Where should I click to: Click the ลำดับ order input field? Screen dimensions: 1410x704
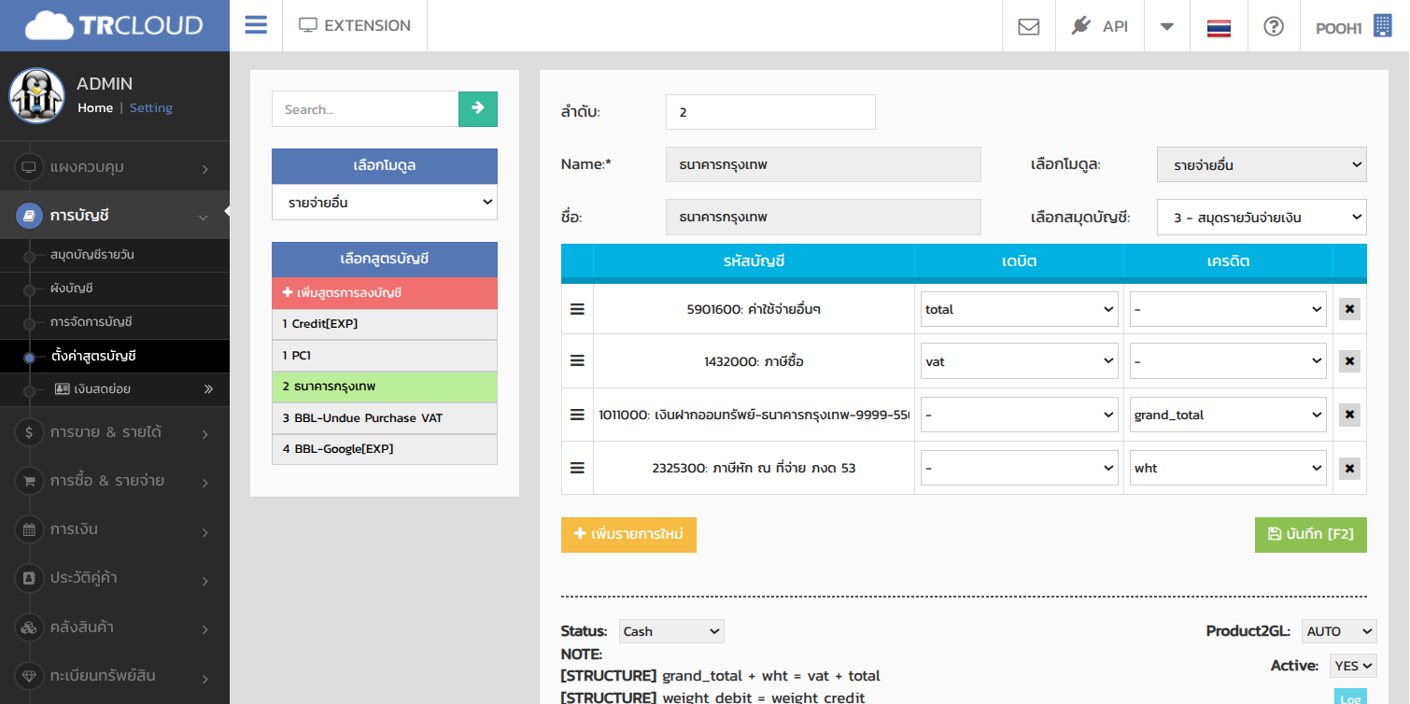pyautogui.click(x=770, y=112)
